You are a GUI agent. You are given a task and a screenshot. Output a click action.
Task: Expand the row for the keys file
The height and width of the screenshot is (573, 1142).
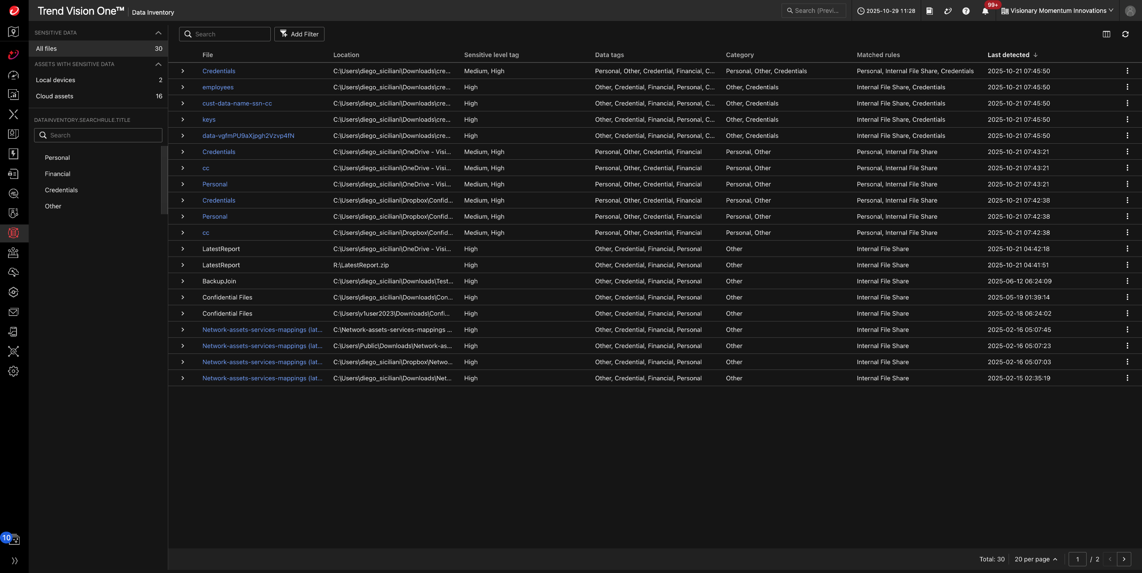point(183,120)
